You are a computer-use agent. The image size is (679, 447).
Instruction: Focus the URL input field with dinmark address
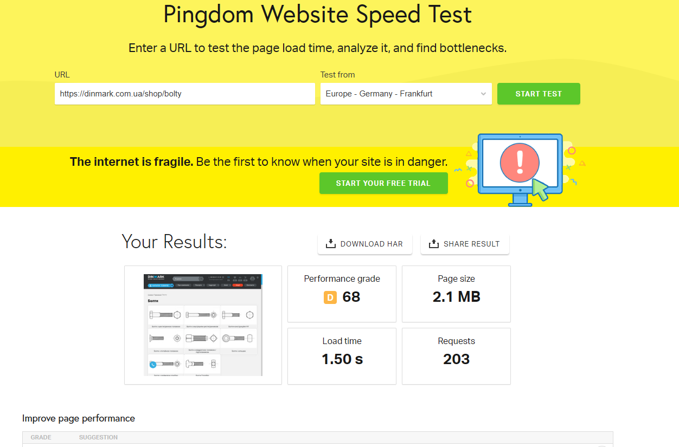coord(184,94)
